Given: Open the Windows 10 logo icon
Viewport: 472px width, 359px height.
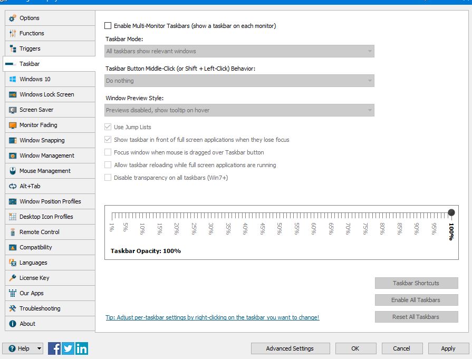Looking at the screenshot, I should (x=13, y=80).
